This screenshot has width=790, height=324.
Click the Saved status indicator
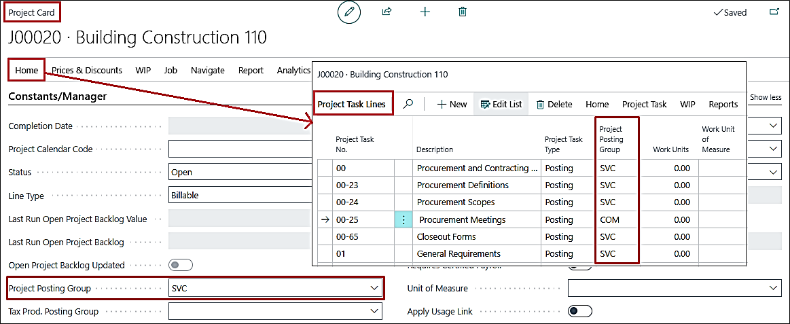pos(730,13)
